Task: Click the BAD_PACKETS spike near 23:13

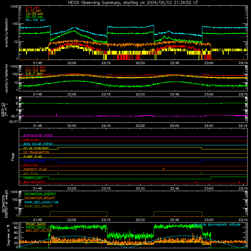Action: pos(239,182)
